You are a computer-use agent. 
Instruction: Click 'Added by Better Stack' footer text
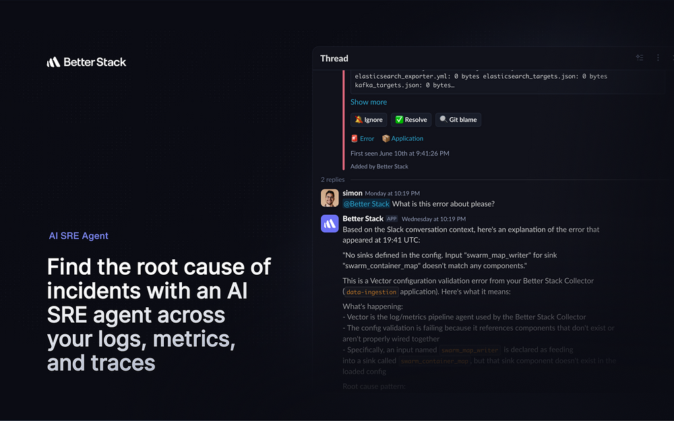379,166
